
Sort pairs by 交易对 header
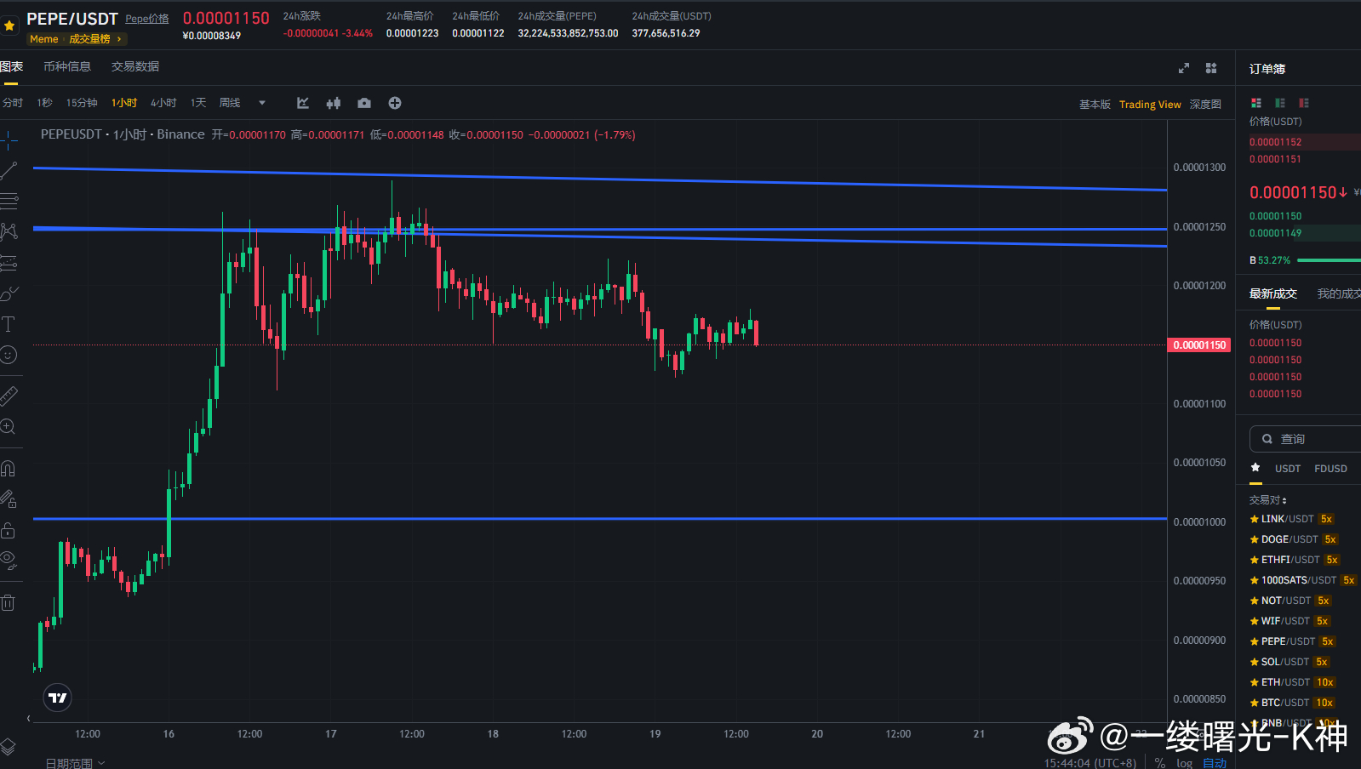tap(1268, 500)
